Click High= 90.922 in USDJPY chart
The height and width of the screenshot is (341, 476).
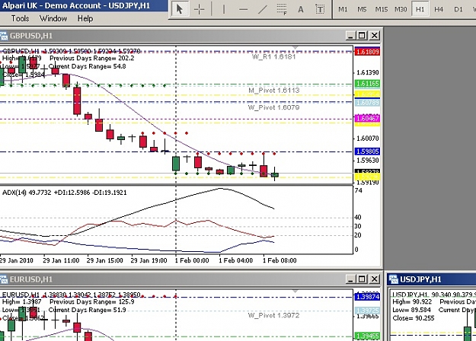click(412, 302)
